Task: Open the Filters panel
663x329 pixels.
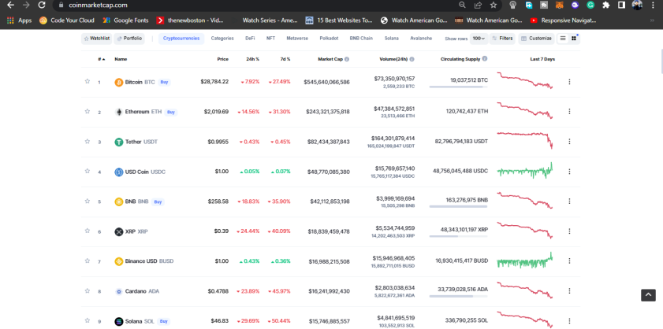Action: click(x=502, y=39)
